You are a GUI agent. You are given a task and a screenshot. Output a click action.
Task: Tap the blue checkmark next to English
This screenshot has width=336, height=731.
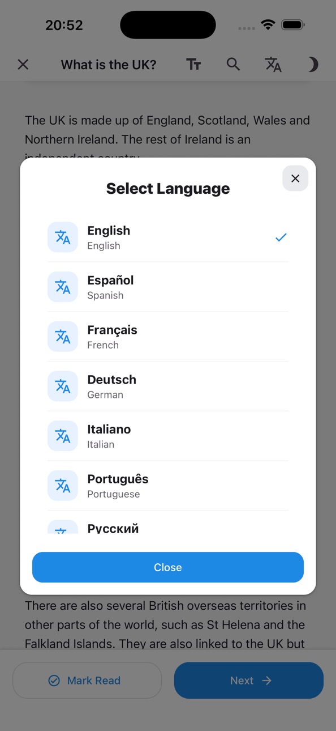coord(281,237)
